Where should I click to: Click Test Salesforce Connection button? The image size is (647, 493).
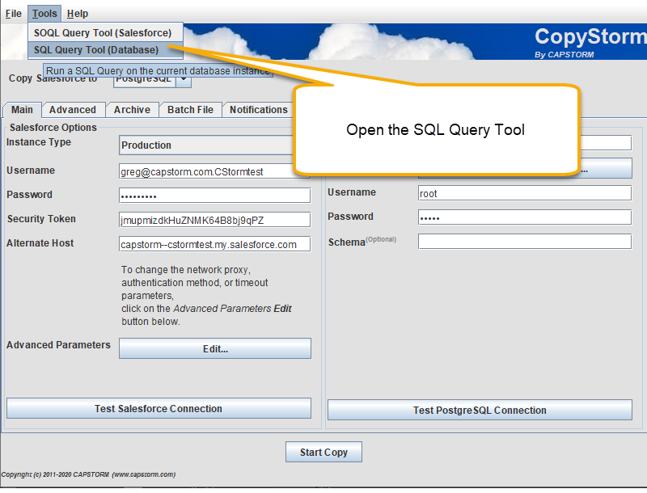point(159,408)
